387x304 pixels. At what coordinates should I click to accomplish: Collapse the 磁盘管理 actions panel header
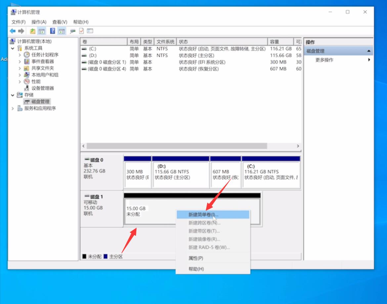pyautogui.click(x=369, y=51)
